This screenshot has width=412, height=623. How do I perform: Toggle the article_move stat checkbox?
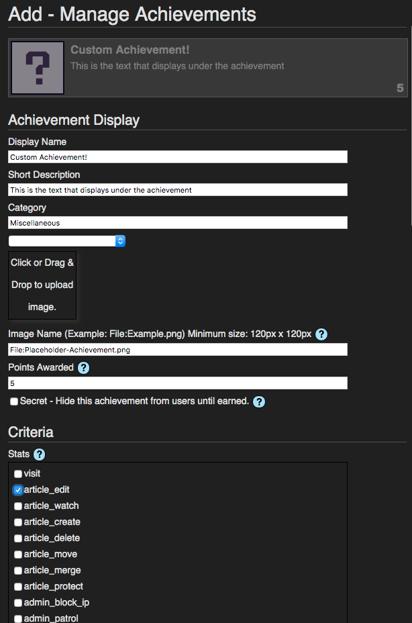18,555
